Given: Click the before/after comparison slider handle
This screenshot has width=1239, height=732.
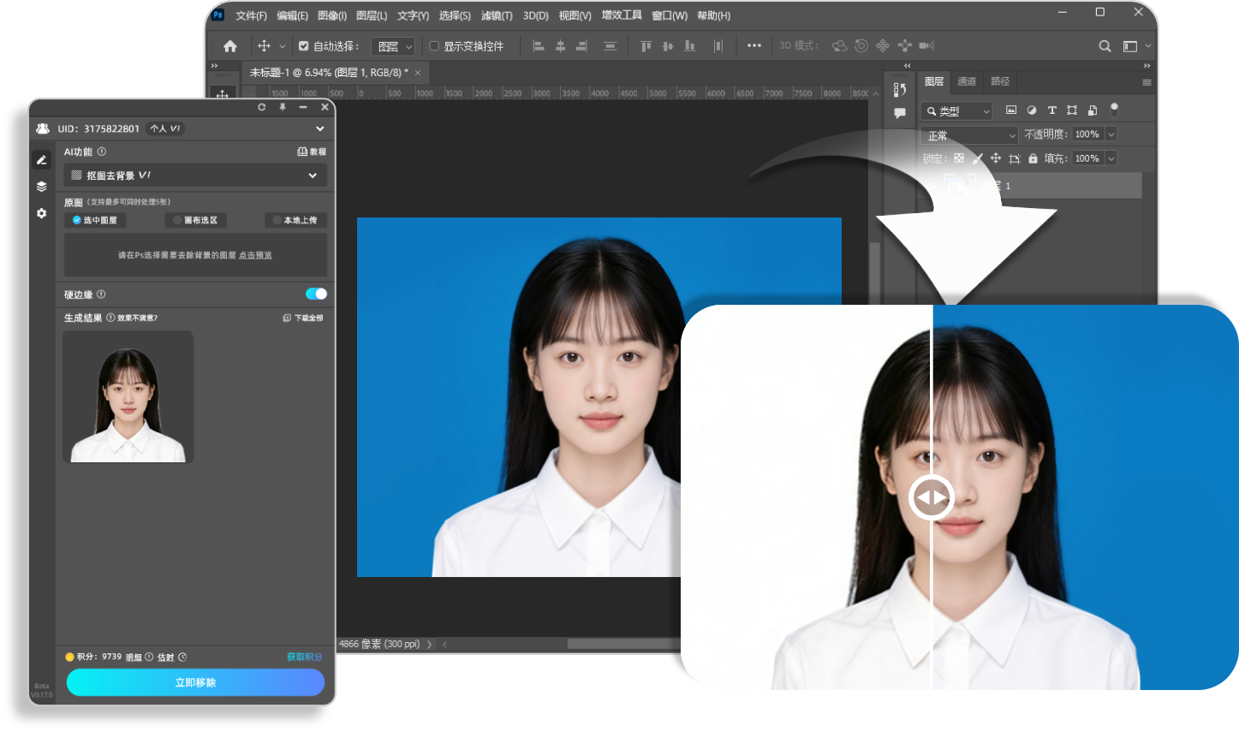Looking at the screenshot, I should (x=932, y=497).
